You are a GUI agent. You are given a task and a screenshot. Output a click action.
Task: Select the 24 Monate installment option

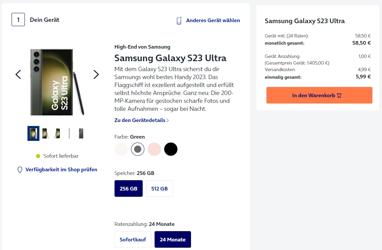point(172,239)
